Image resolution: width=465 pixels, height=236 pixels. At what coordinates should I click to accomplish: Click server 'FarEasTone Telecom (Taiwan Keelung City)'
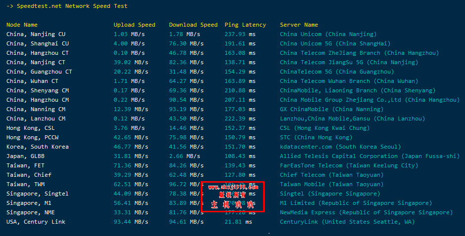[349, 165]
